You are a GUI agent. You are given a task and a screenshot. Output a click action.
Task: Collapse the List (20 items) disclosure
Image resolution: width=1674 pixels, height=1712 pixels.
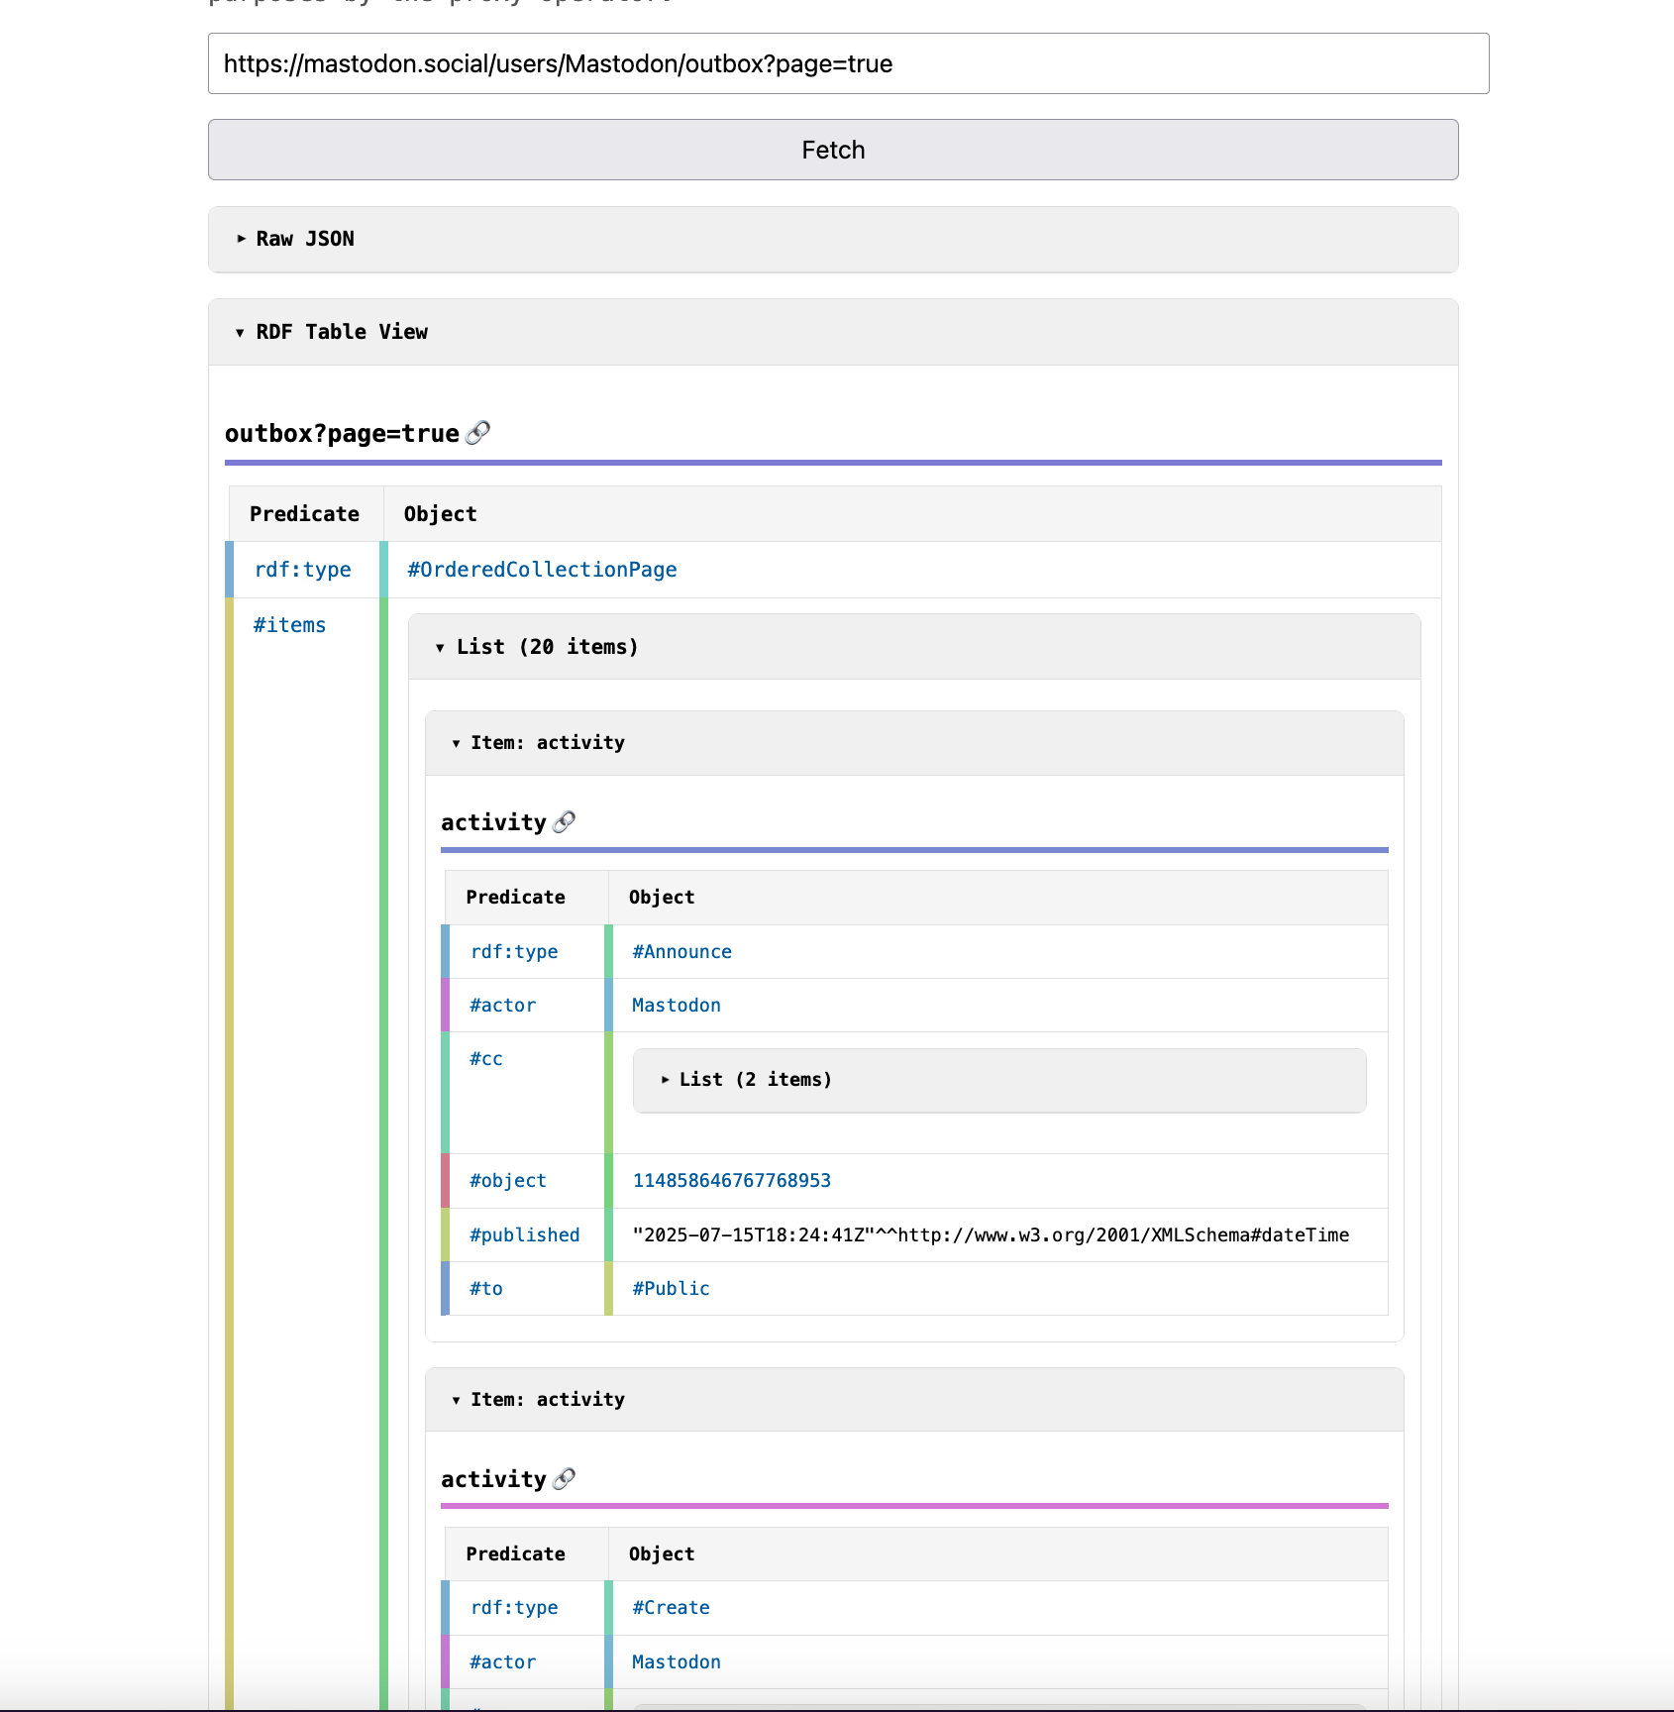pyautogui.click(x=914, y=647)
